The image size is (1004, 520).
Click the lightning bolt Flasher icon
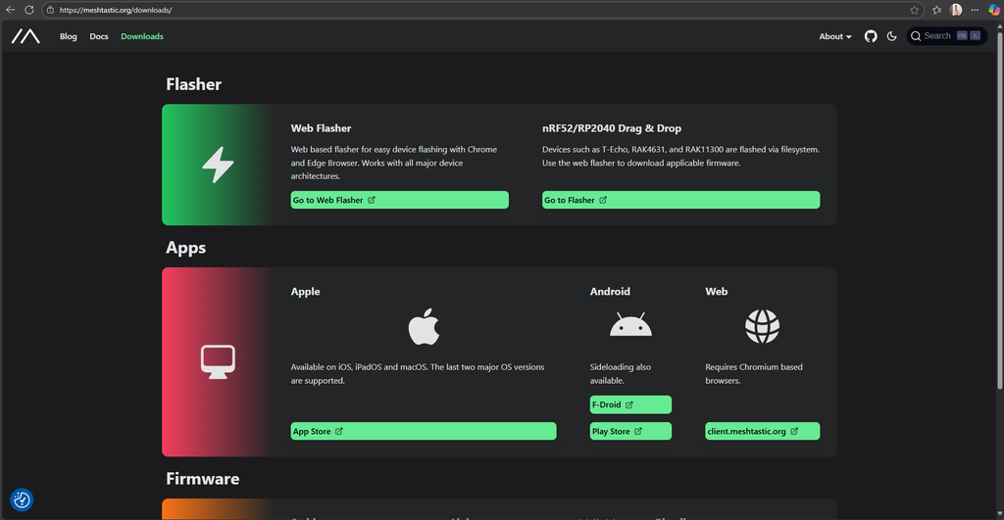pyautogui.click(x=218, y=165)
